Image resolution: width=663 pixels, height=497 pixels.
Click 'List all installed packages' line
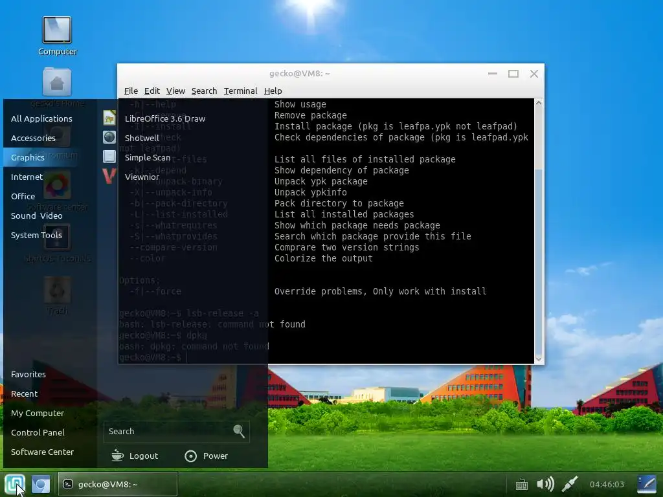(344, 214)
